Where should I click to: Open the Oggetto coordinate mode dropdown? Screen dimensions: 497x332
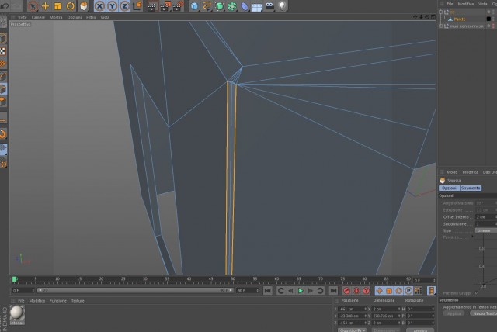352,330
